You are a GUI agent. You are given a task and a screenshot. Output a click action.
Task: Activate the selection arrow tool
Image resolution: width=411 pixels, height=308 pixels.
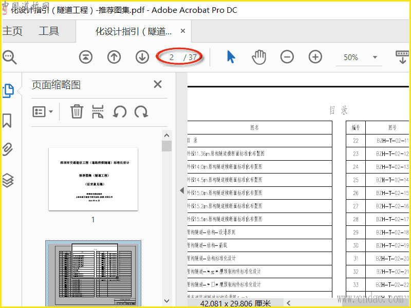click(x=231, y=57)
